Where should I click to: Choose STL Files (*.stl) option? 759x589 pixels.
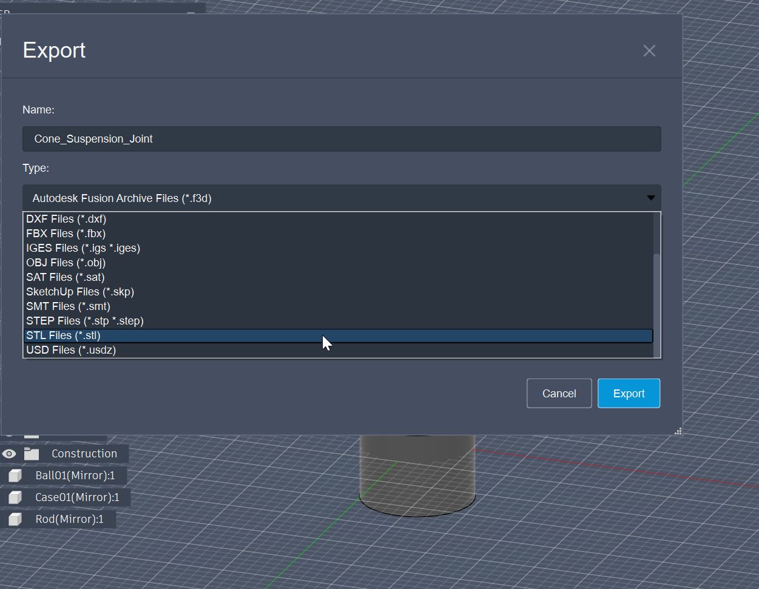pyautogui.click(x=339, y=335)
